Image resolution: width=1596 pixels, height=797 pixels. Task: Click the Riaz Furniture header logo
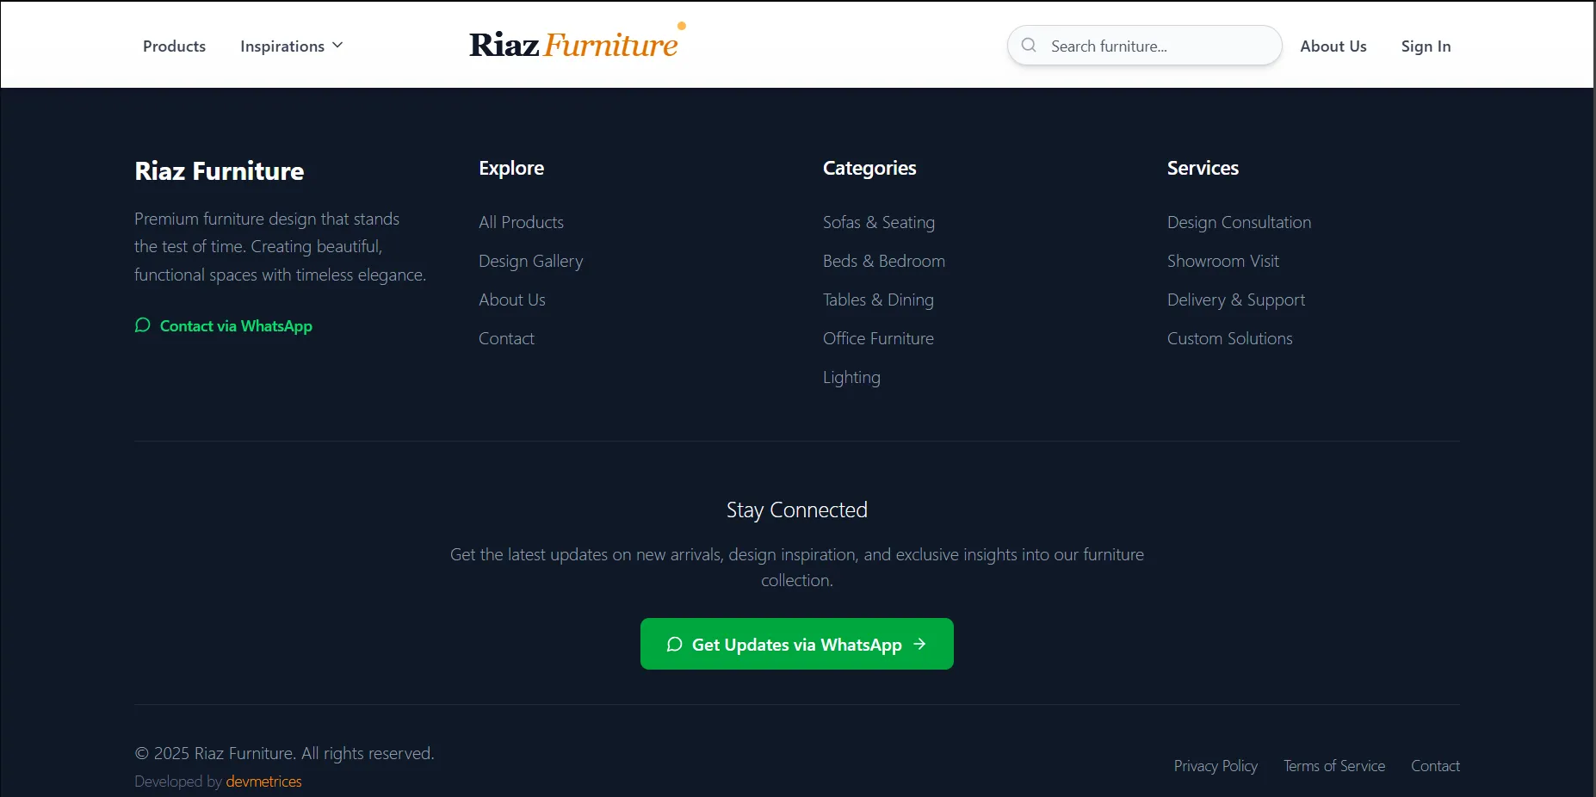coord(577,41)
